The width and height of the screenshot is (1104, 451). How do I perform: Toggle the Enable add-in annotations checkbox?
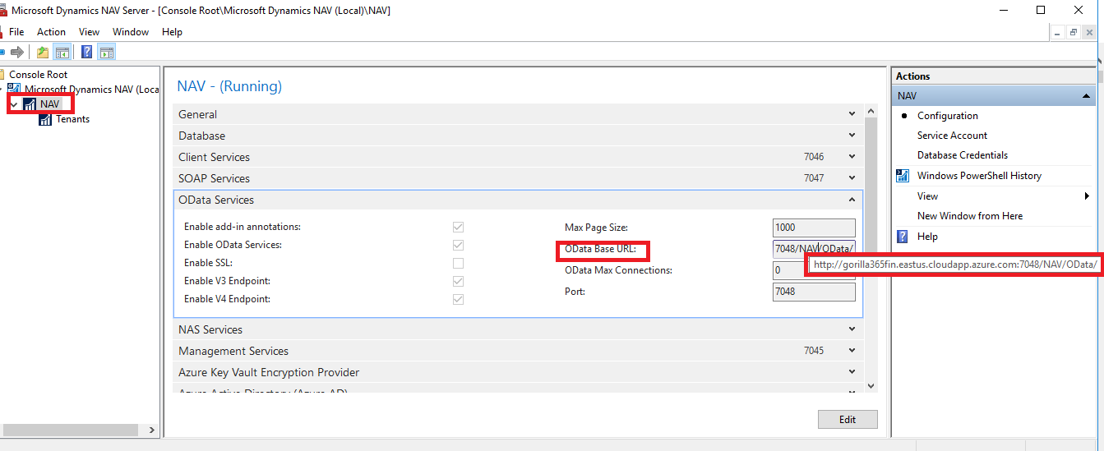click(x=458, y=227)
